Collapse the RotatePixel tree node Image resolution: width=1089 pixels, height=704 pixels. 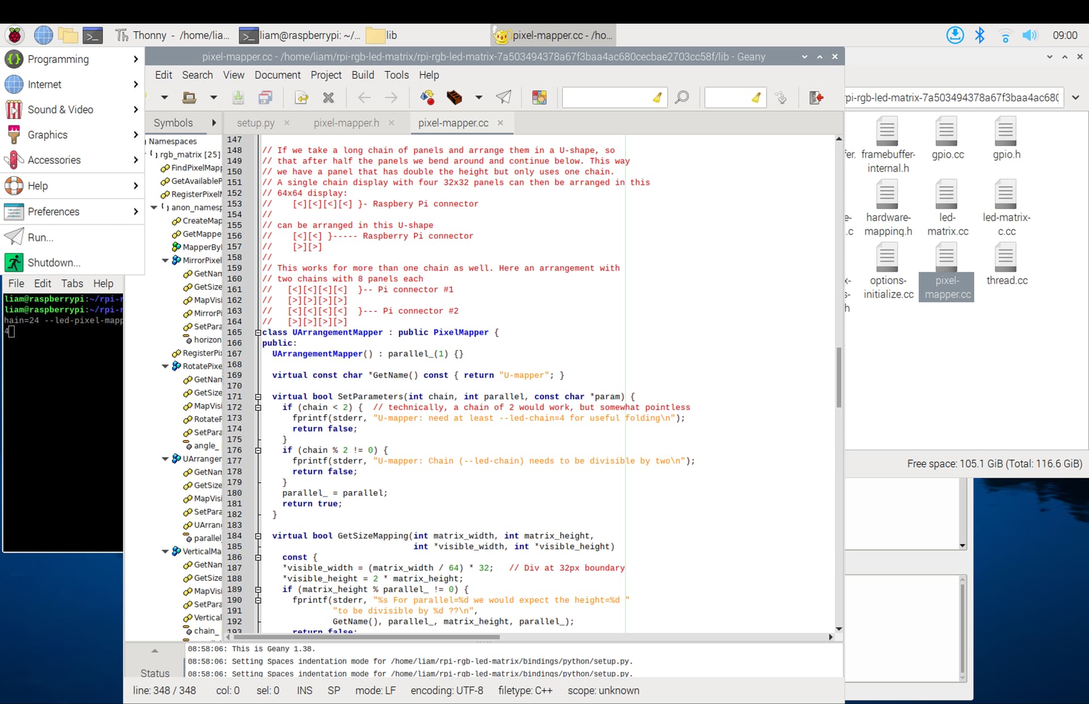click(x=165, y=366)
